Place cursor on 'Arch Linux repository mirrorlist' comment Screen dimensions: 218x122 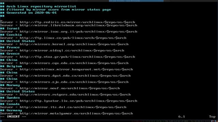point(38,6)
